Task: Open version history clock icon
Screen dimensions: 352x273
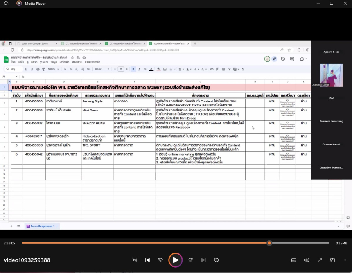Action: pyautogui.click(x=283, y=59)
